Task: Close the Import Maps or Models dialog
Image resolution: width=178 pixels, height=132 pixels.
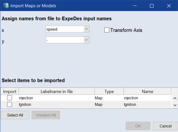Action: (169, 6)
